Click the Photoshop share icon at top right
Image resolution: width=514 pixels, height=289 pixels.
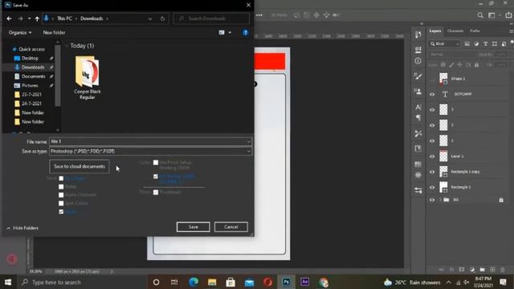tap(508, 15)
